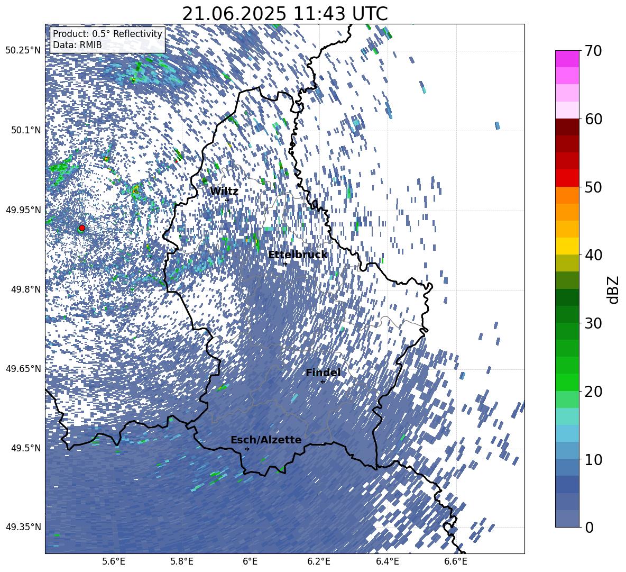This screenshot has width=626, height=572.
Task: Click the turquoise colorbar swatch midway 10 to 20
Action: [567, 416]
